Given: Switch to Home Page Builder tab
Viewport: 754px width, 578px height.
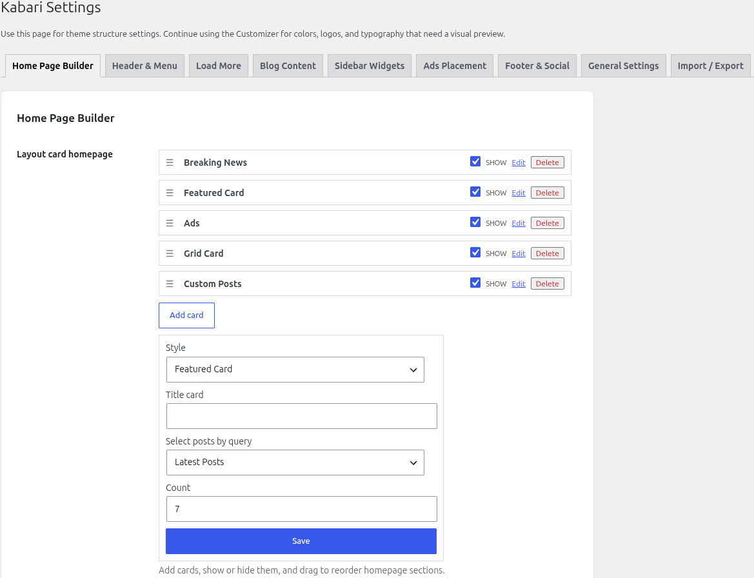Looking at the screenshot, I should tap(53, 66).
